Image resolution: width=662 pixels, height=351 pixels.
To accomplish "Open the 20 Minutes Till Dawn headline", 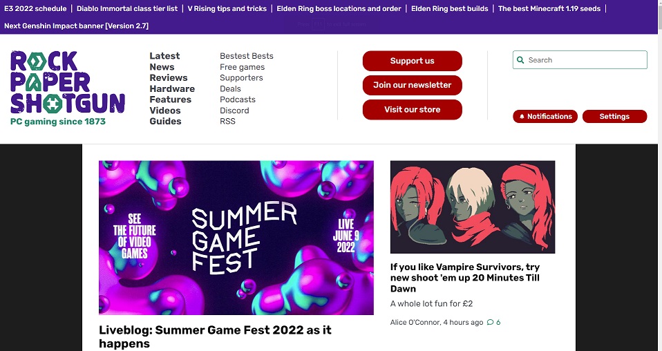I will tap(465, 278).
